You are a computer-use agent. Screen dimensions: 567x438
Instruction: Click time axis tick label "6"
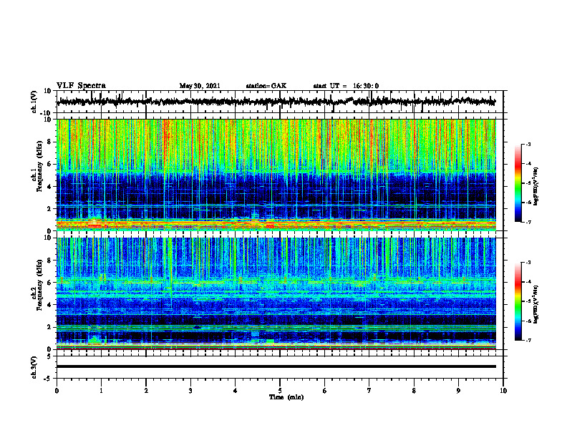click(x=325, y=391)
